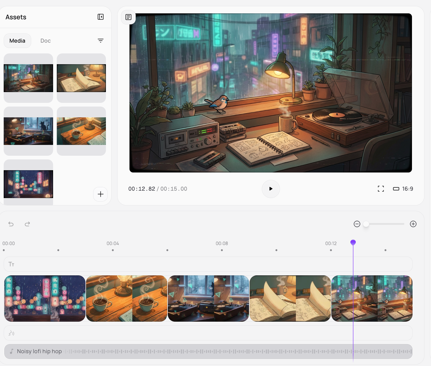Zoom in the timeline
This screenshot has height=366, width=431.
[413, 224]
